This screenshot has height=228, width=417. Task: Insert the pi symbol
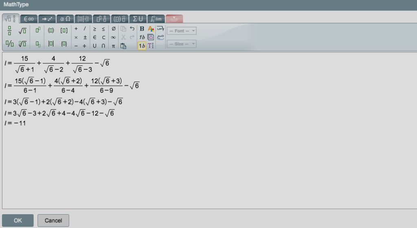click(114, 46)
